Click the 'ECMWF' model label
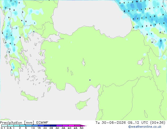The height and width of the screenshot is (129, 167). pos(42,123)
